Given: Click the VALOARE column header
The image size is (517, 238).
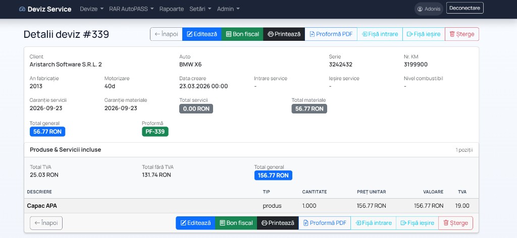Looking at the screenshot, I should point(433,192).
